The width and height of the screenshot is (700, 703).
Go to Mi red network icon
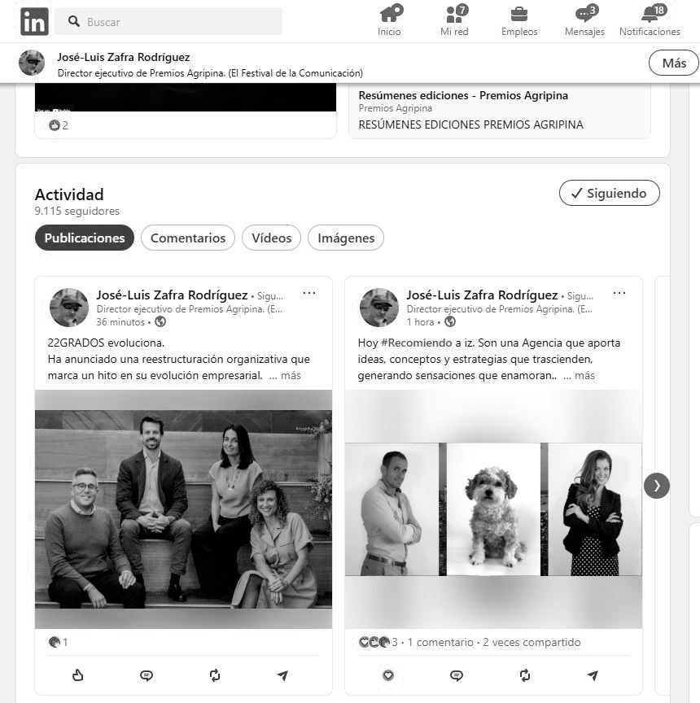click(x=454, y=15)
